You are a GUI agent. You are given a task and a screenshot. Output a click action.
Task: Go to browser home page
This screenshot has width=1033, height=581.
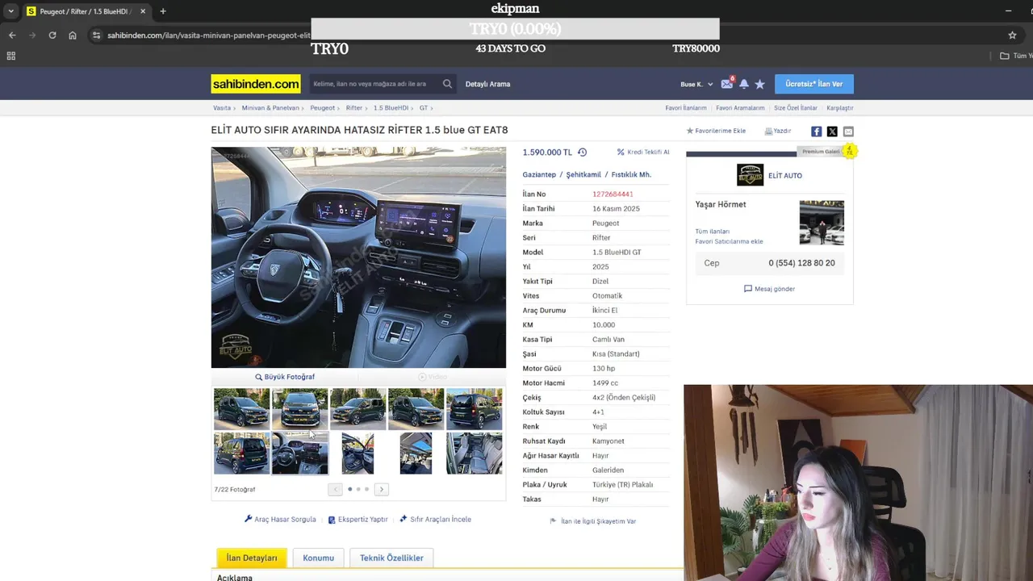[73, 36]
